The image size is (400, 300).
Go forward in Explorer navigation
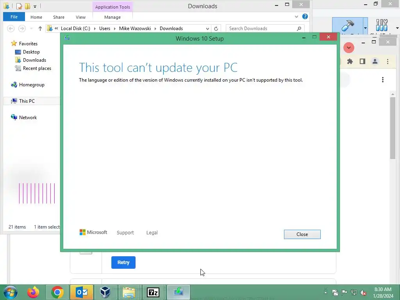[22, 28]
